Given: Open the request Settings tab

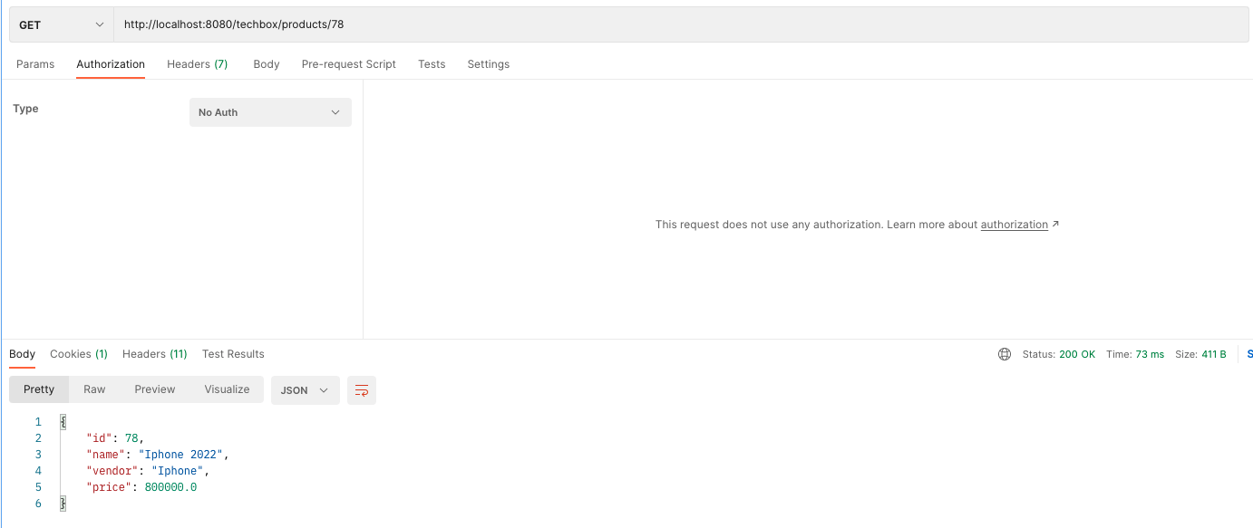Looking at the screenshot, I should click(488, 64).
